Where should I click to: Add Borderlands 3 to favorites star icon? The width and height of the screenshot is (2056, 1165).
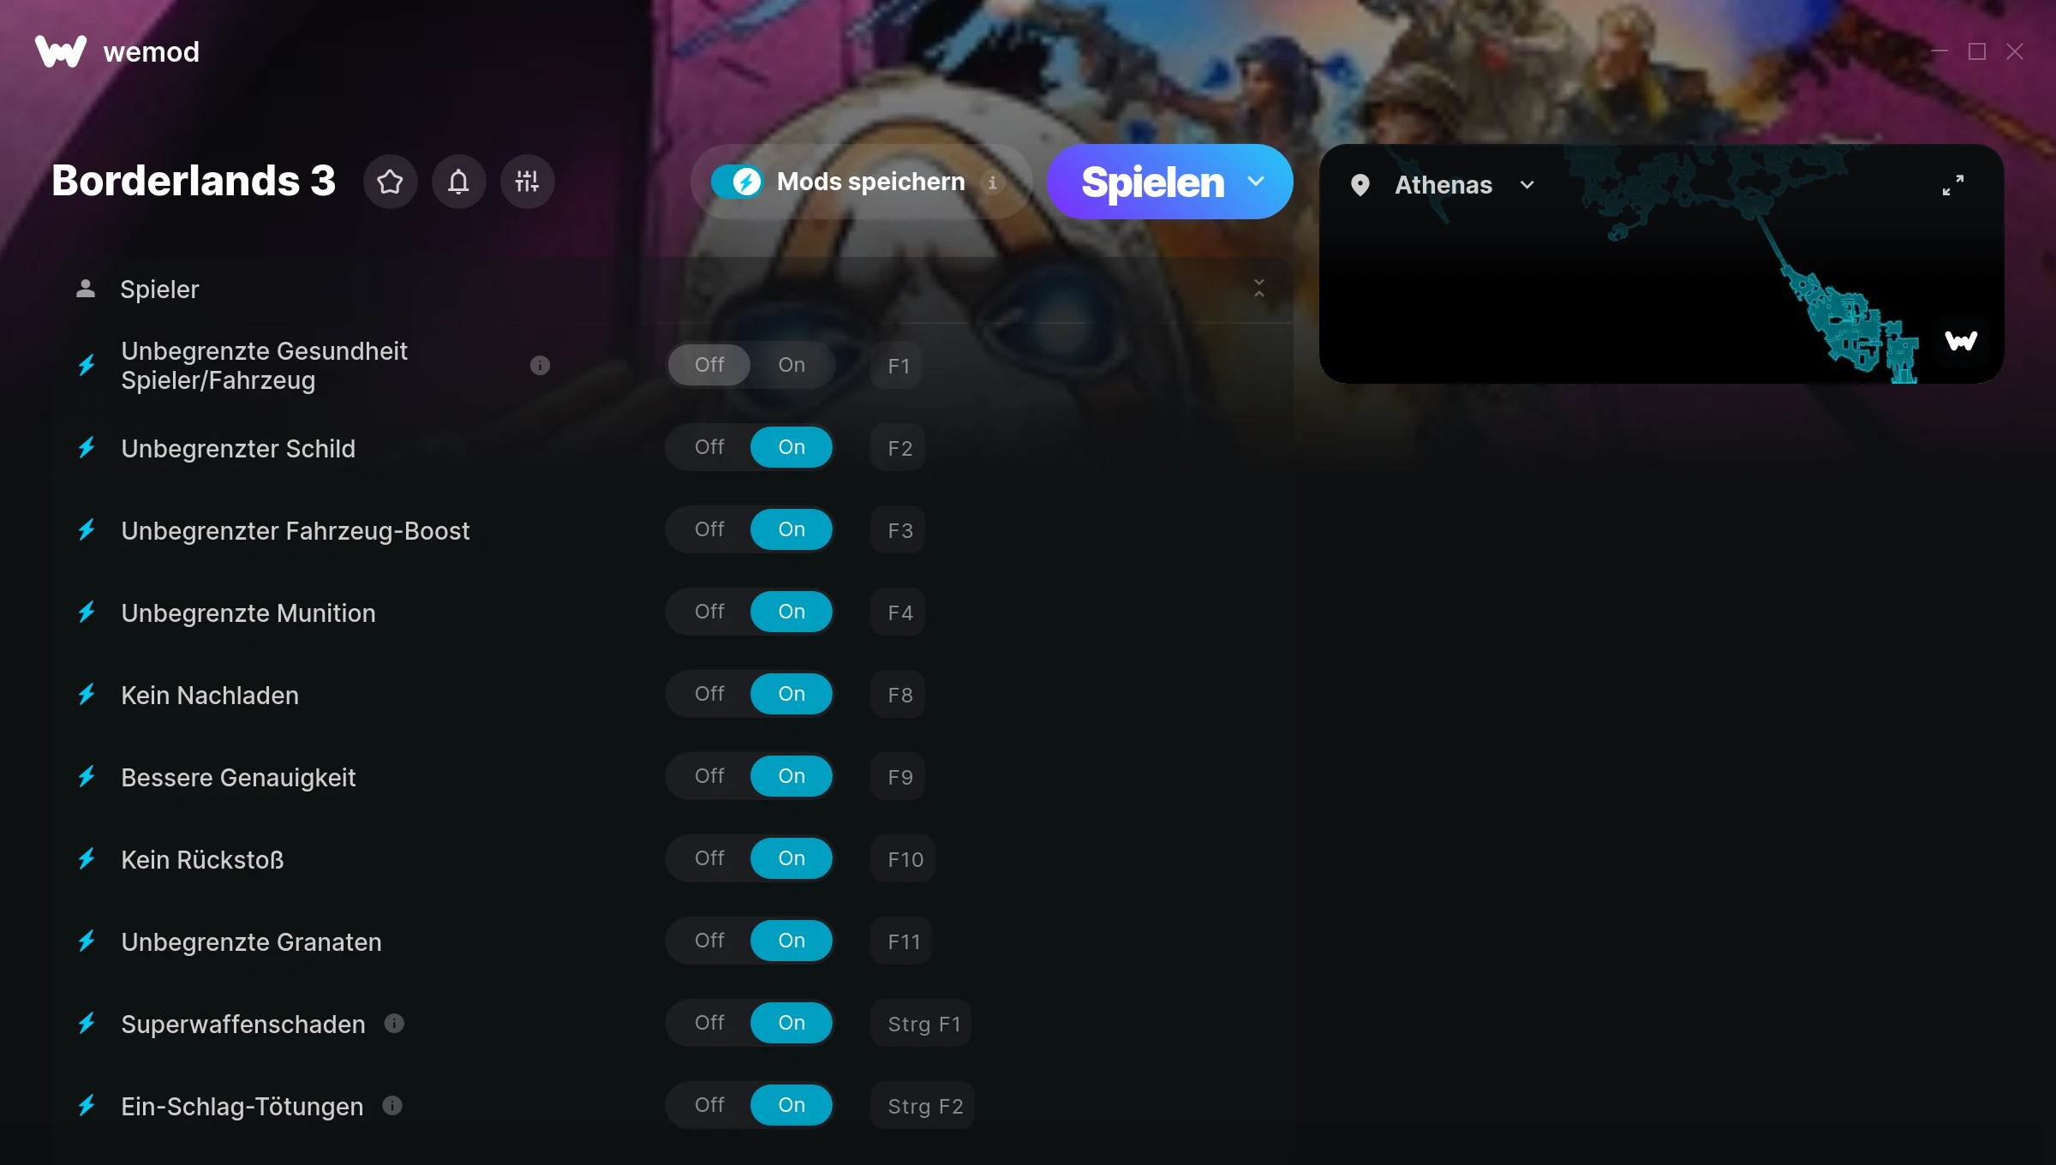coord(390,182)
